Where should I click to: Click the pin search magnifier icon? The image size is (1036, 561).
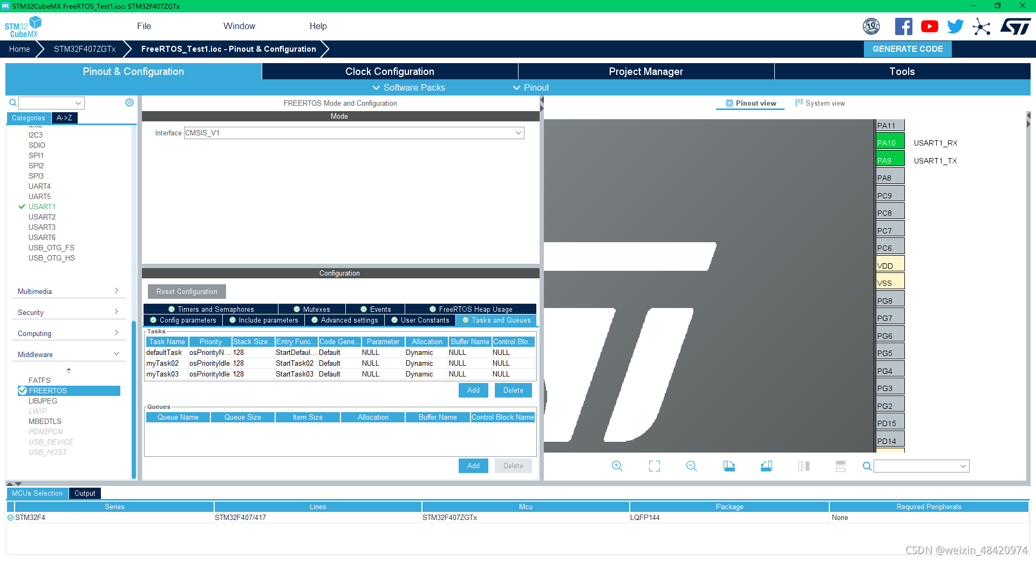click(867, 466)
